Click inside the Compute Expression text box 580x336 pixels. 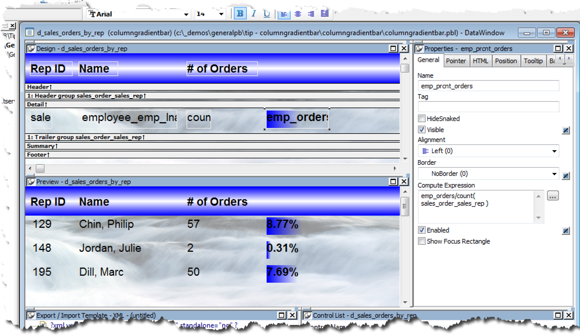point(476,207)
